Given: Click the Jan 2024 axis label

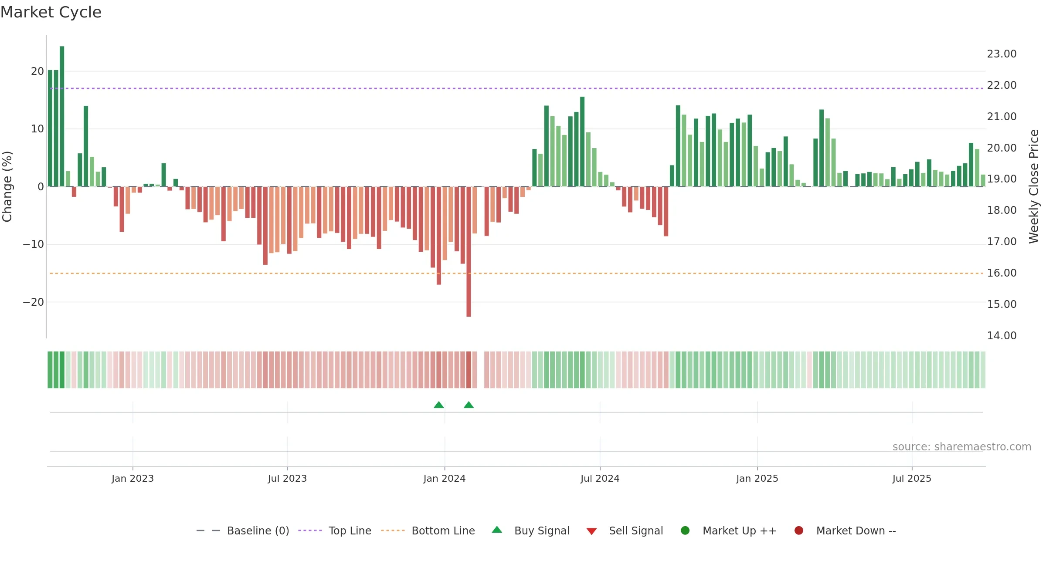Looking at the screenshot, I should pos(445,478).
